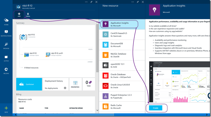The height and width of the screenshot is (117, 211).
Task: Click the Create button
Action: tap(156, 108)
